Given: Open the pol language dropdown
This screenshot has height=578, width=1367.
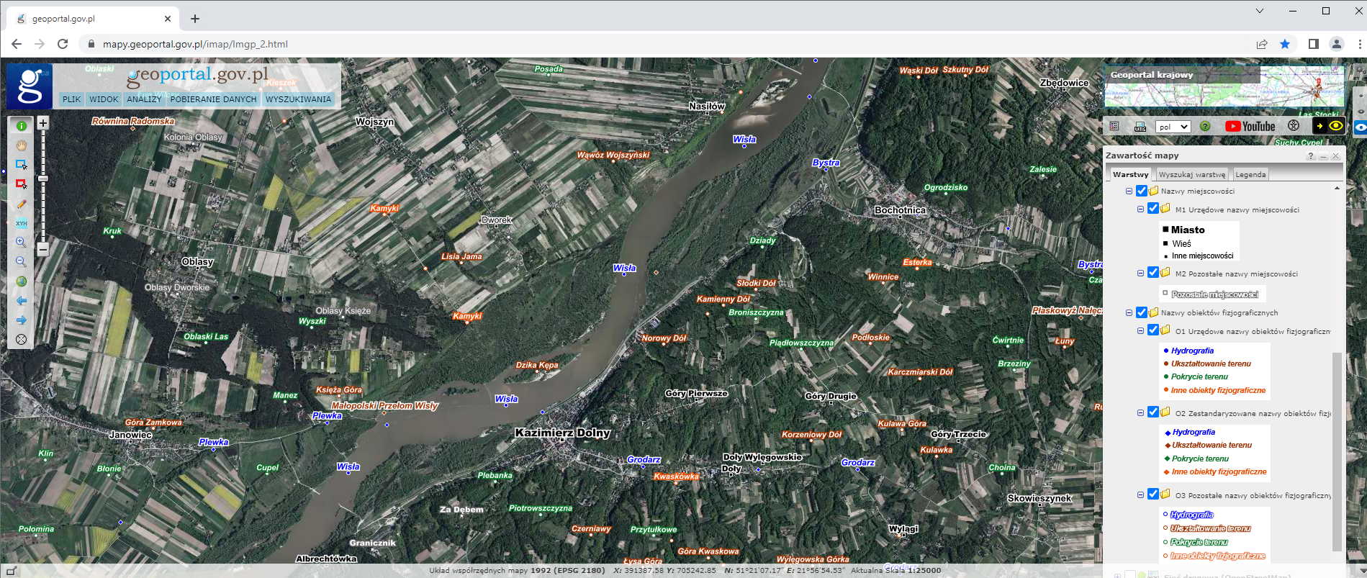Looking at the screenshot, I should pyautogui.click(x=1173, y=127).
